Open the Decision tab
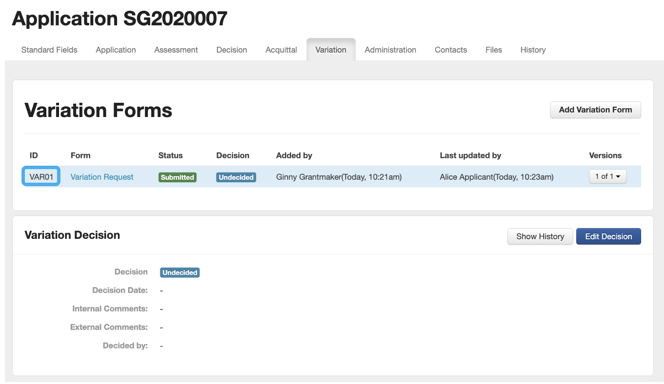Viewport: 664px width, 384px height. pos(232,50)
